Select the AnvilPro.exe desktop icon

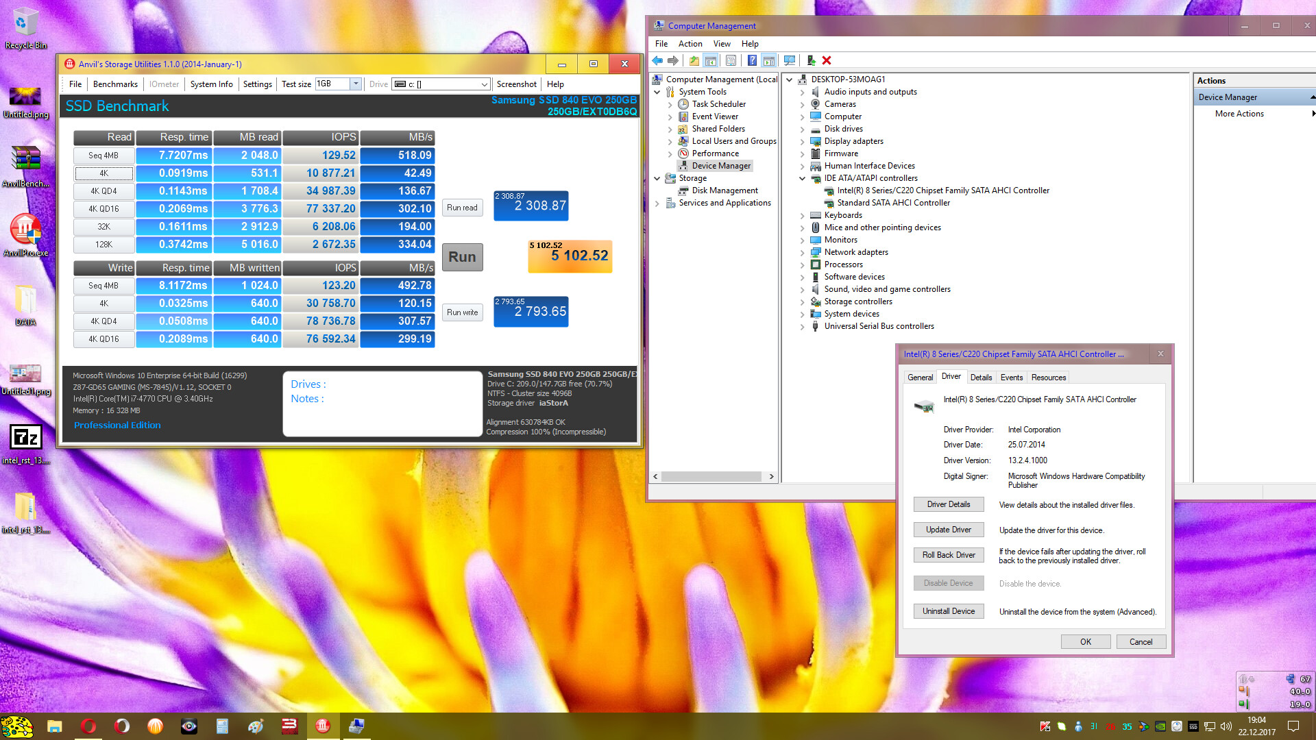tap(25, 234)
